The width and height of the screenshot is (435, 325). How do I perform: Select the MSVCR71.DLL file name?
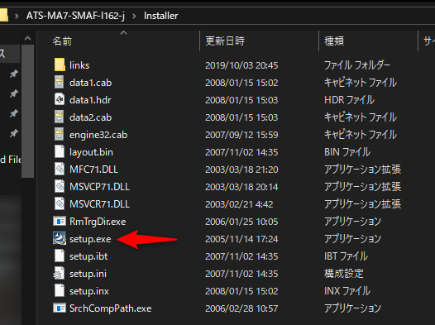99,204
